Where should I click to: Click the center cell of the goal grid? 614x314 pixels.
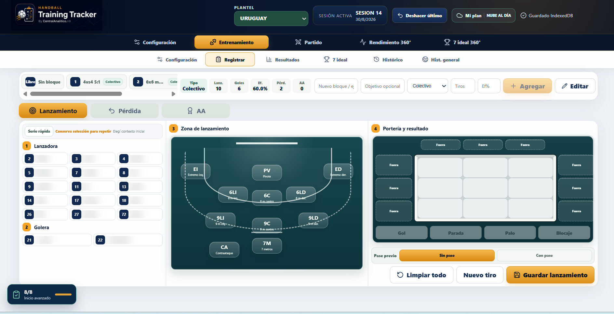pyautogui.click(x=485, y=188)
